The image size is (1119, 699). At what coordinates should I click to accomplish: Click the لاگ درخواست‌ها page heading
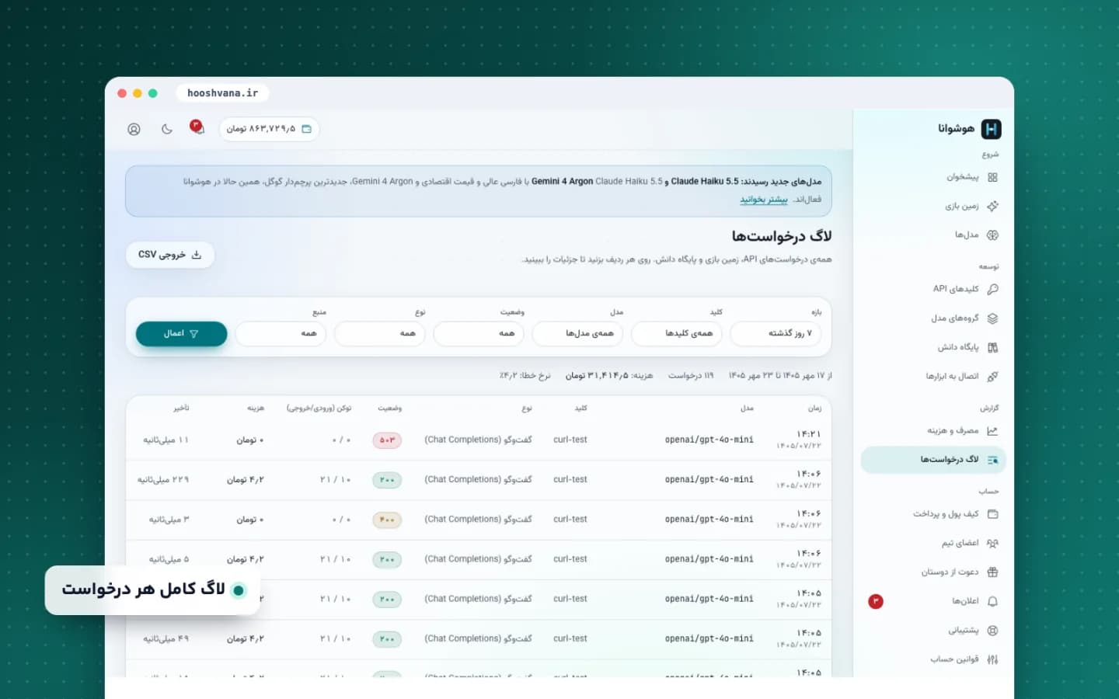click(x=782, y=236)
